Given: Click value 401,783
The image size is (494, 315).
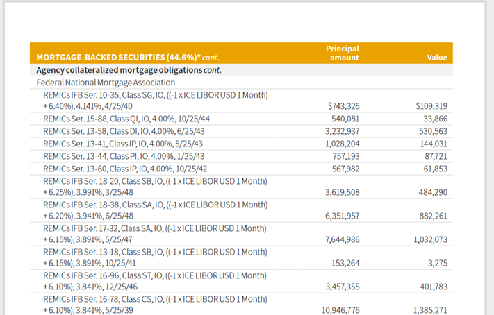Looking at the screenshot, I should 434,287.
